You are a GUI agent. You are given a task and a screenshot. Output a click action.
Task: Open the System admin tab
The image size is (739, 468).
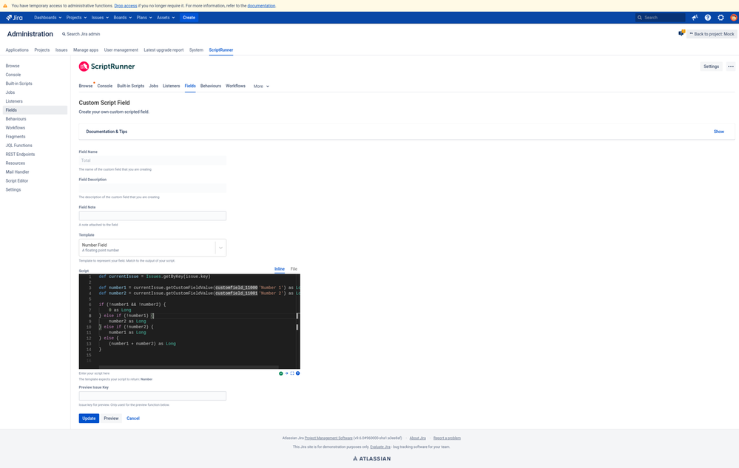196,50
